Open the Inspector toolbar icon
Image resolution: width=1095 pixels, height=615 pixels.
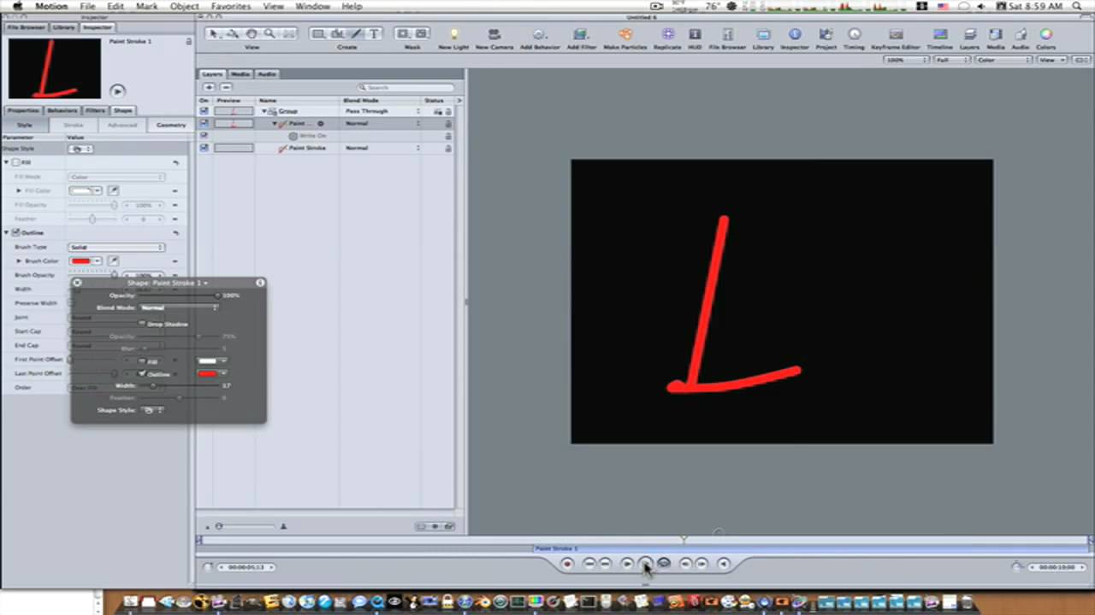(795, 35)
